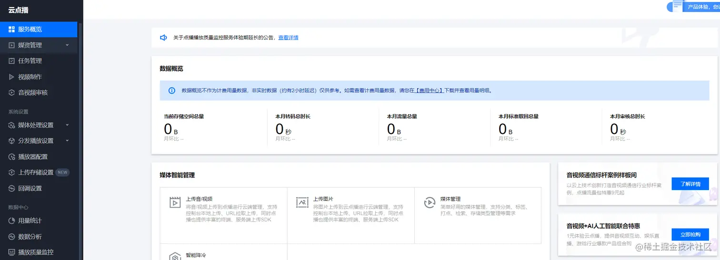Click the 查看详情 announcement link

coord(288,38)
